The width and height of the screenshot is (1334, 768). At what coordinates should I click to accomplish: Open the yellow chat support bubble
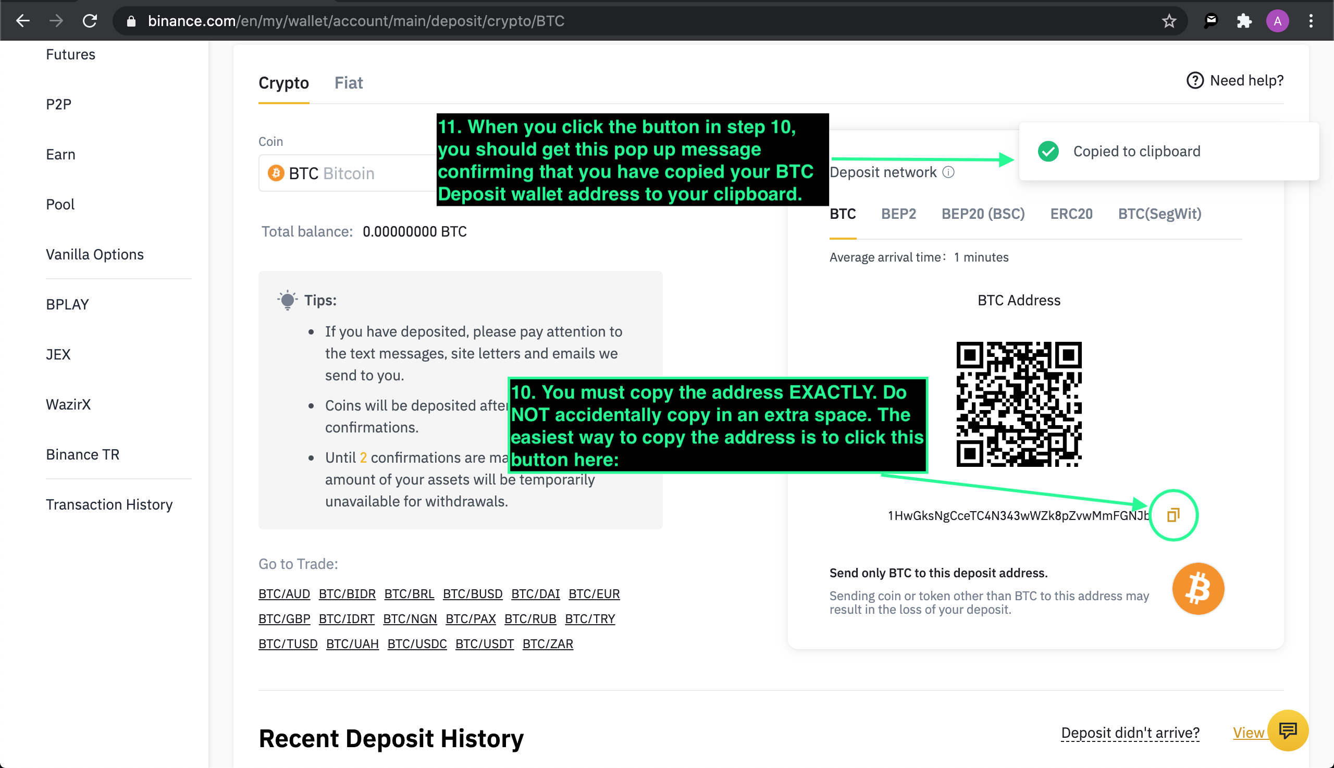pyautogui.click(x=1288, y=730)
